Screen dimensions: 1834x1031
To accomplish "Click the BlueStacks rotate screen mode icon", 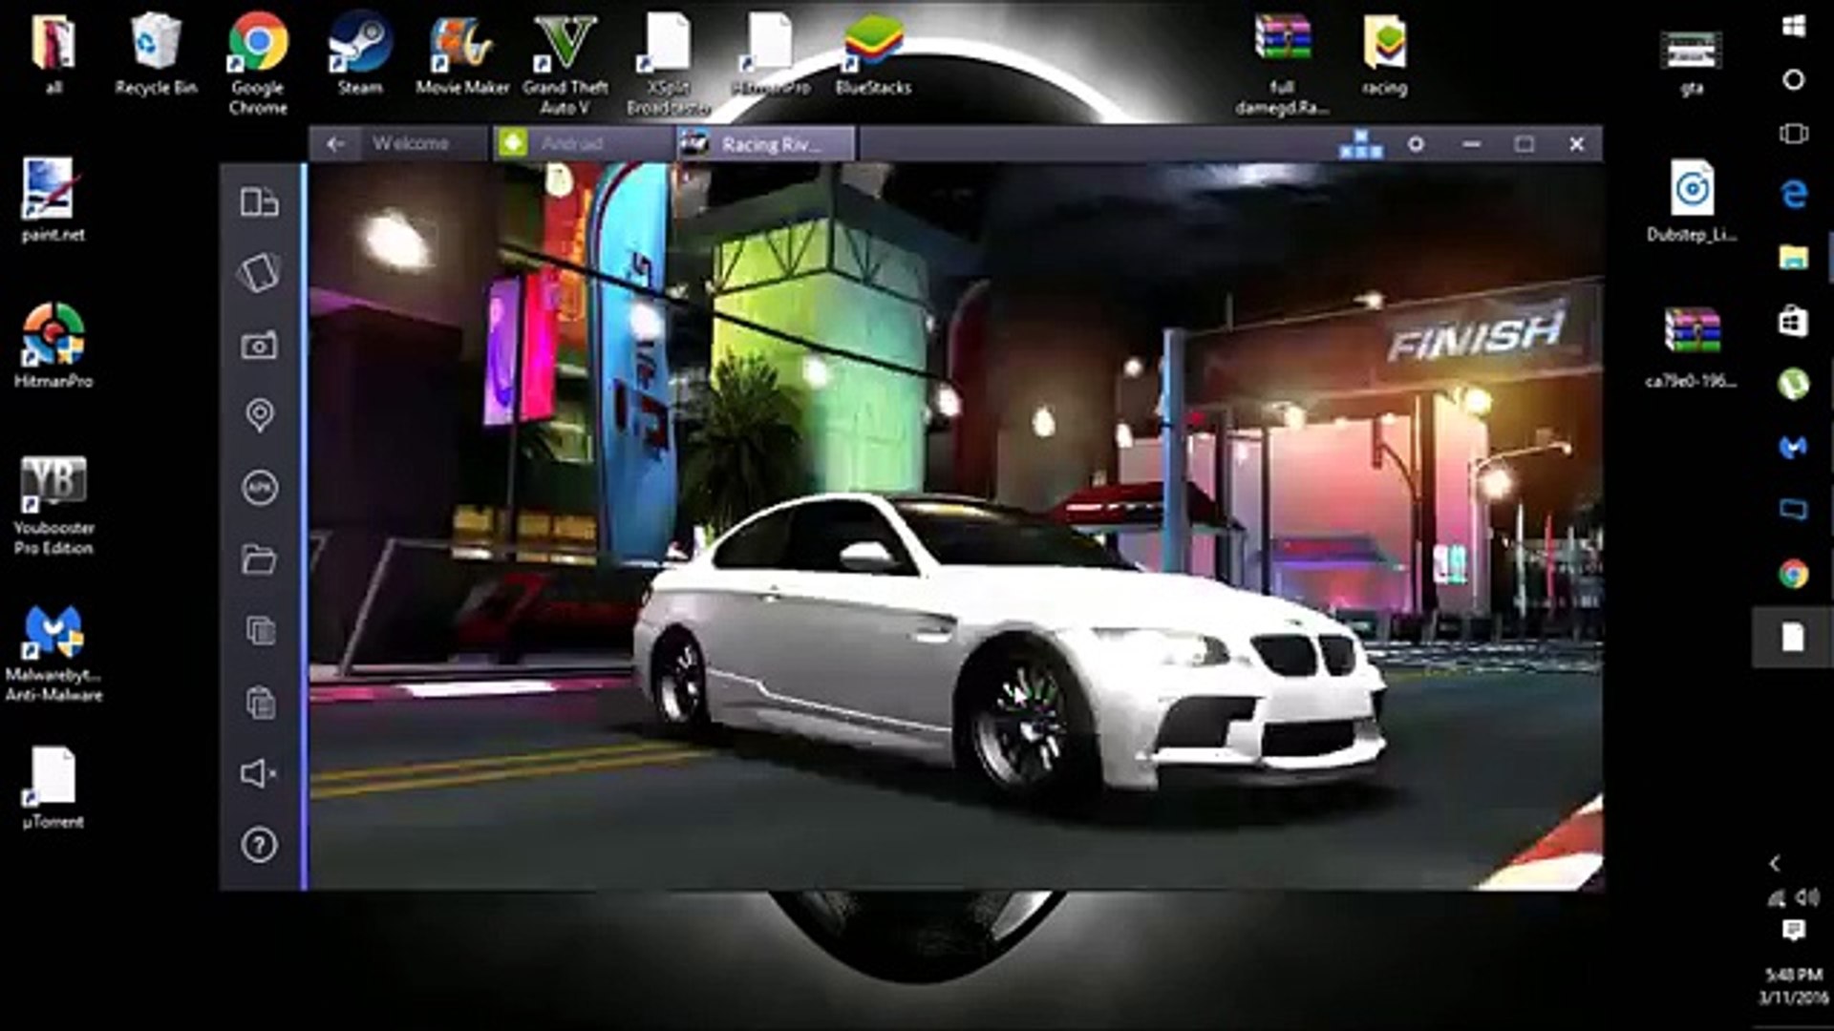I will pyautogui.click(x=259, y=202).
